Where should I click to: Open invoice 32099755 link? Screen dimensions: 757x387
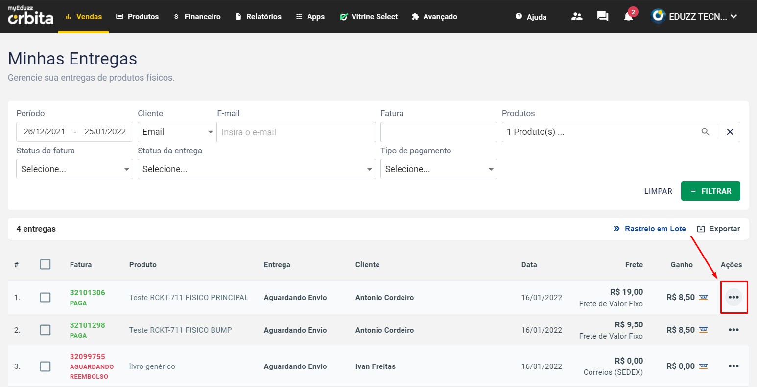(x=88, y=357)
